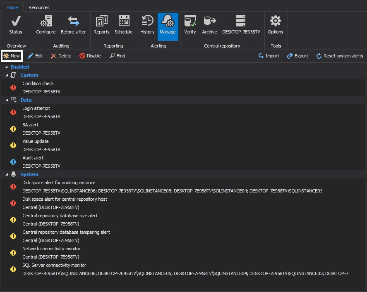
Task: Select Disk space alert for central repository host
Action: [65, 199]
